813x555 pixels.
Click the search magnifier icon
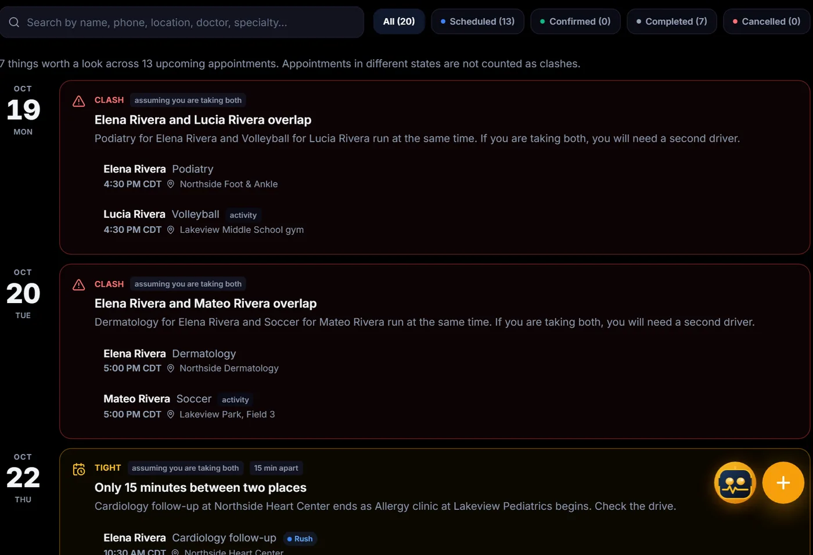[15, 23]
